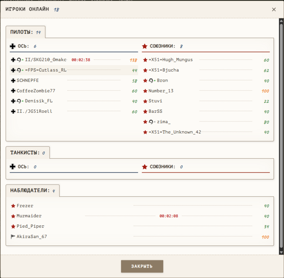This screenshot has width=284, height=278.
Task: Click headset icon next to II/SKG210_Omakc
Action: coord(19,60)
